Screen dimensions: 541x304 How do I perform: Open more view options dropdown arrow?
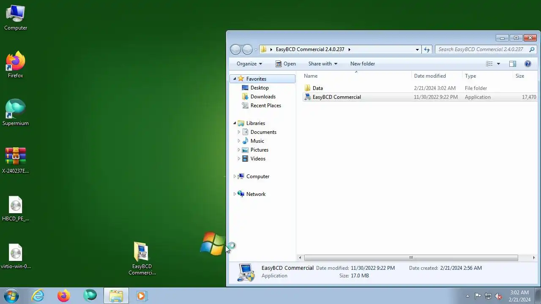(x=498, y=64)
